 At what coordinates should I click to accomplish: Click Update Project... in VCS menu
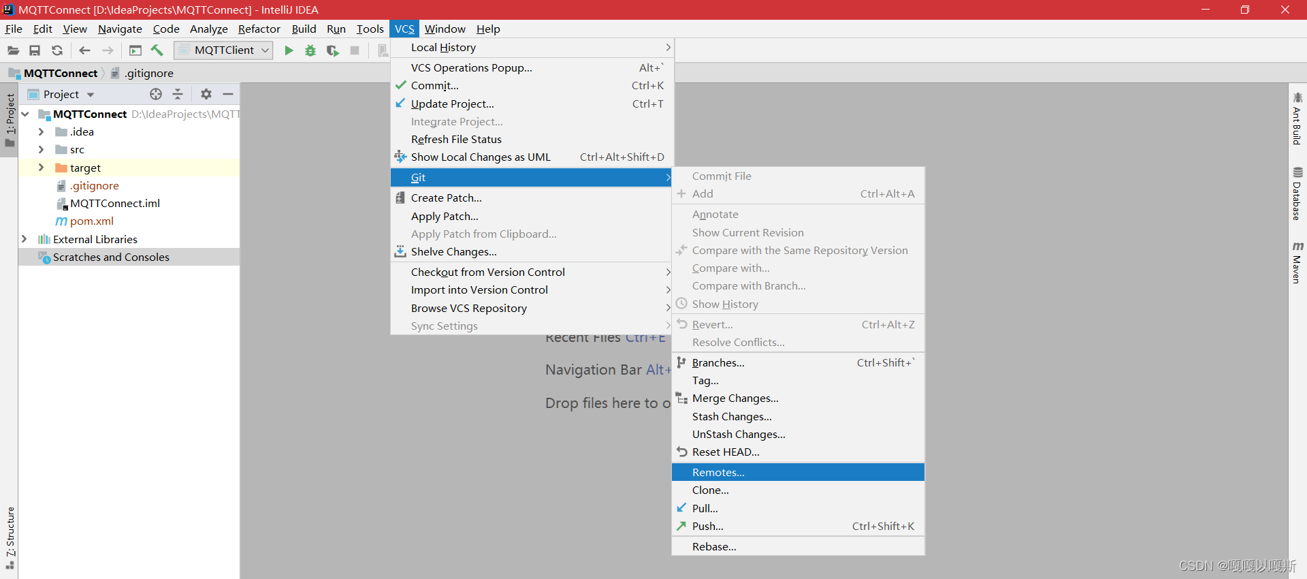click(x=532, y=104)
